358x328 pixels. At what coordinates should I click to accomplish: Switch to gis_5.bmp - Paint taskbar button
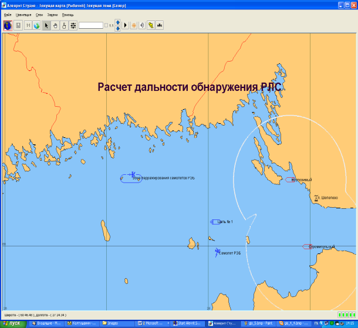click(258, 323)
